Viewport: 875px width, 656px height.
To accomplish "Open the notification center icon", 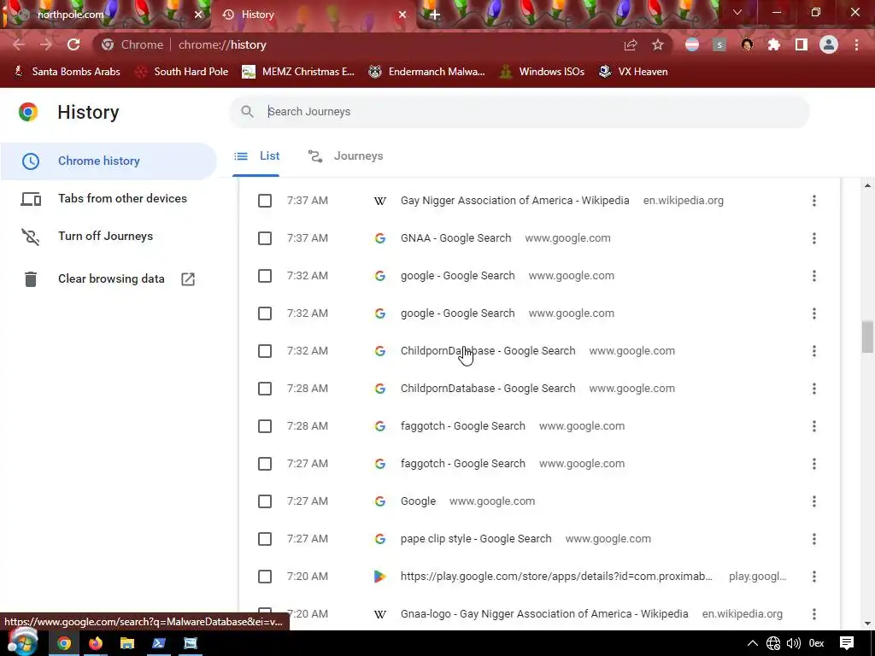I will click(847, 643).
